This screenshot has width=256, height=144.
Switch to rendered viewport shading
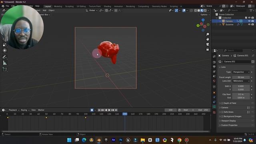(205, 10)
